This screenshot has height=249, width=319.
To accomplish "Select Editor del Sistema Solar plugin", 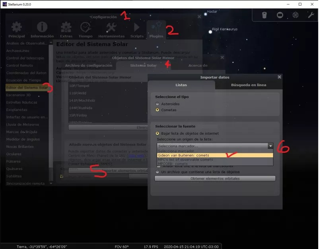I will pos(27,87).
